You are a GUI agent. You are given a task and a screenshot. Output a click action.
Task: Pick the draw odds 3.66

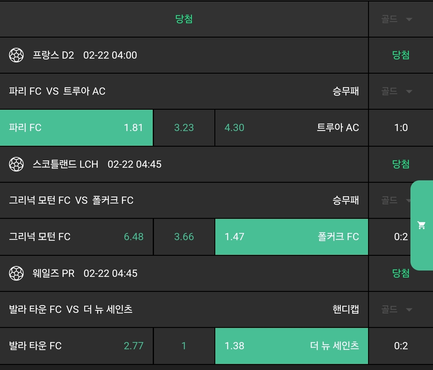pyautogui.click(x=184, y=237)
